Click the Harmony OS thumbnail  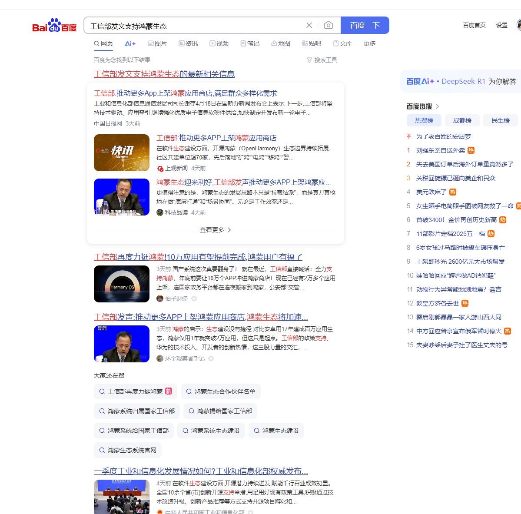(x=122, y=284)
